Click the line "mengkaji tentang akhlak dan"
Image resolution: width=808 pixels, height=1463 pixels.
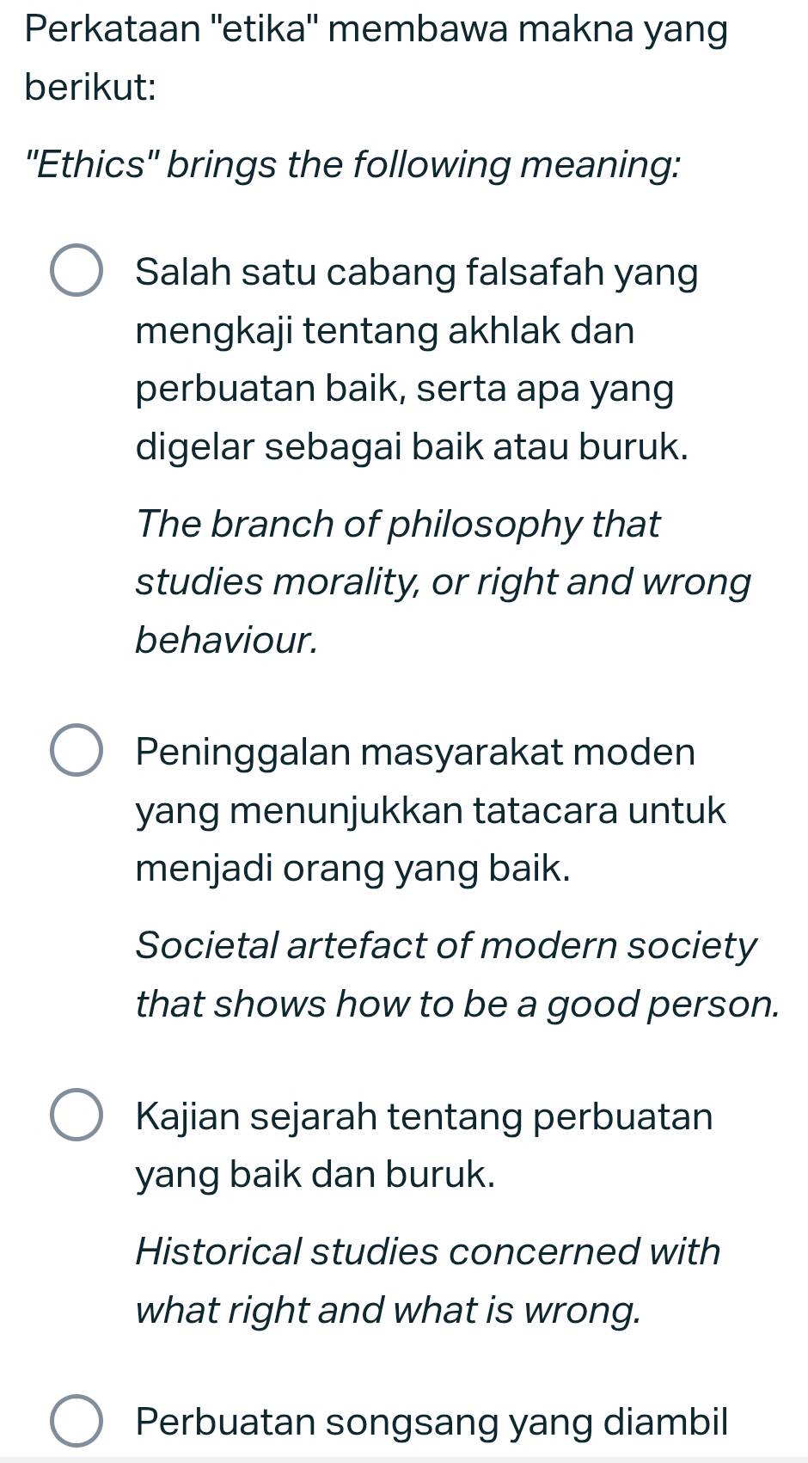(x=385, y=331)
